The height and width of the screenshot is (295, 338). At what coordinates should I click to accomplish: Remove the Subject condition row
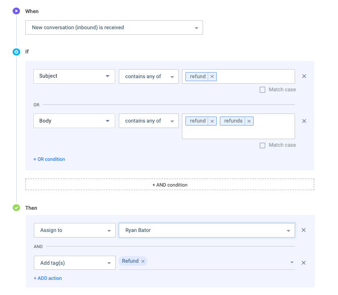coord(304,76)
